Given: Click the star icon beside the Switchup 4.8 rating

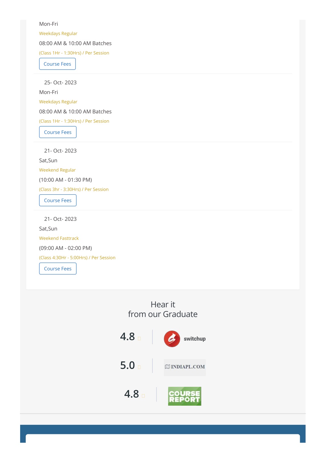Looking at the screenshot, I should tap(139, 339).
